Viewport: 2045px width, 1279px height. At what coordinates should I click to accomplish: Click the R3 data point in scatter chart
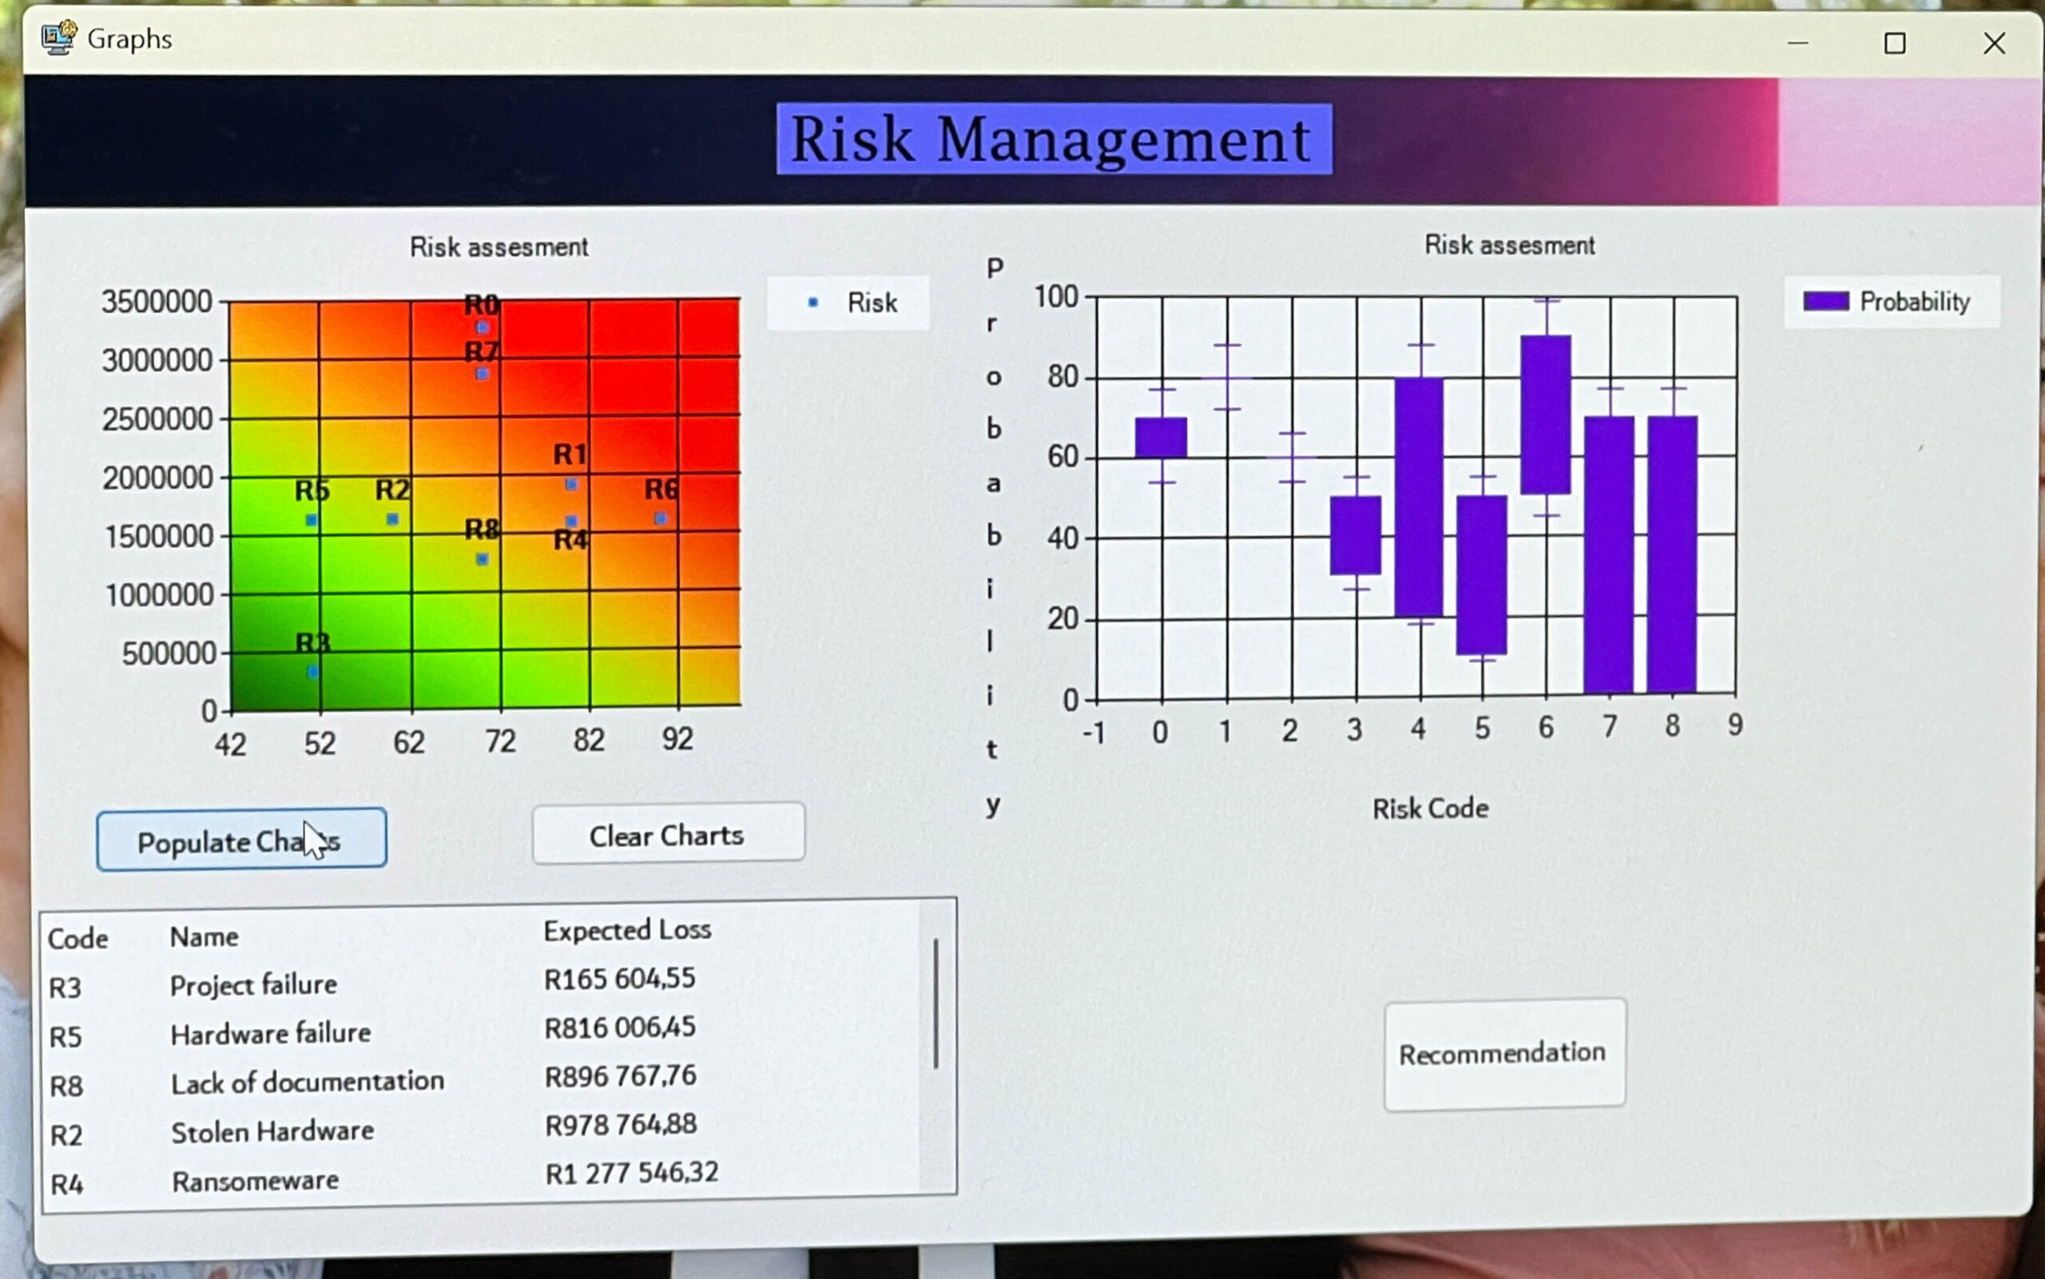313,672
